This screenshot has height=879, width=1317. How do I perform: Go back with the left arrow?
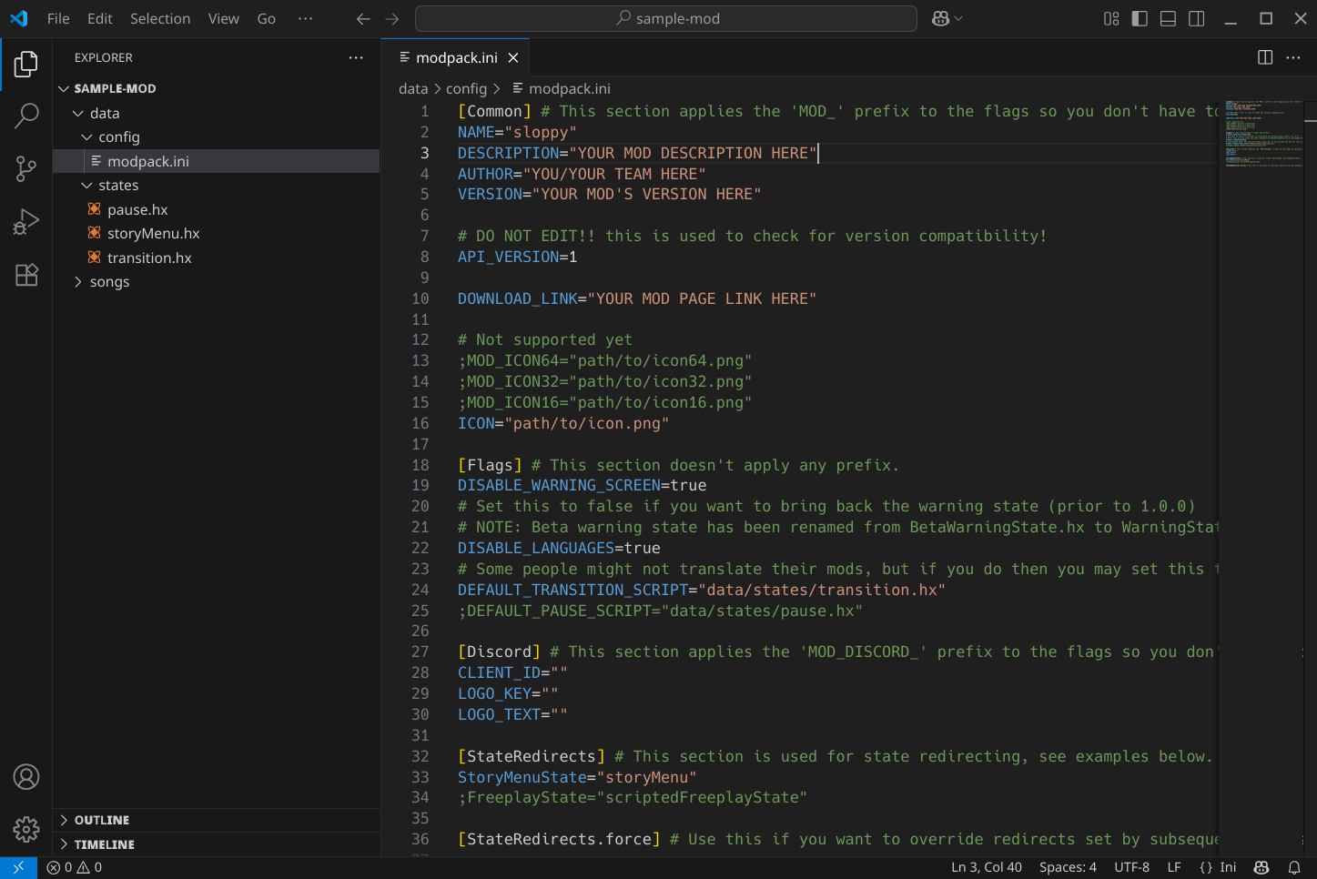(x=363, y=18)
